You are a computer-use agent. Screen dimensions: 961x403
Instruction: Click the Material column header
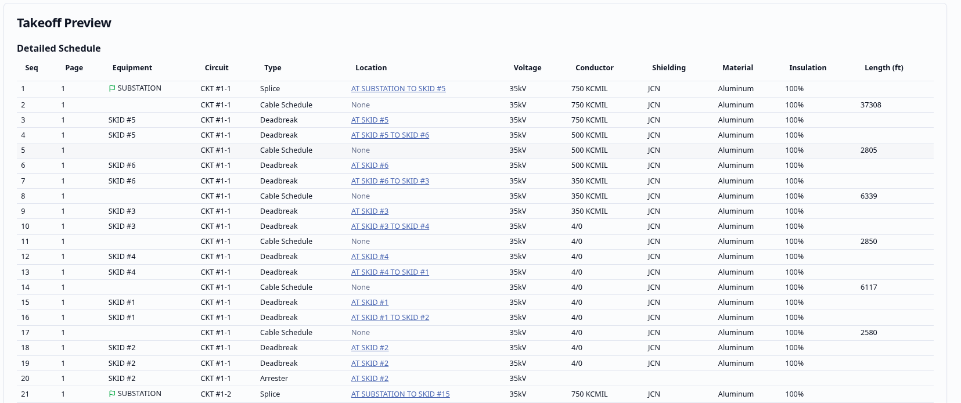click(x=737, y=68)
